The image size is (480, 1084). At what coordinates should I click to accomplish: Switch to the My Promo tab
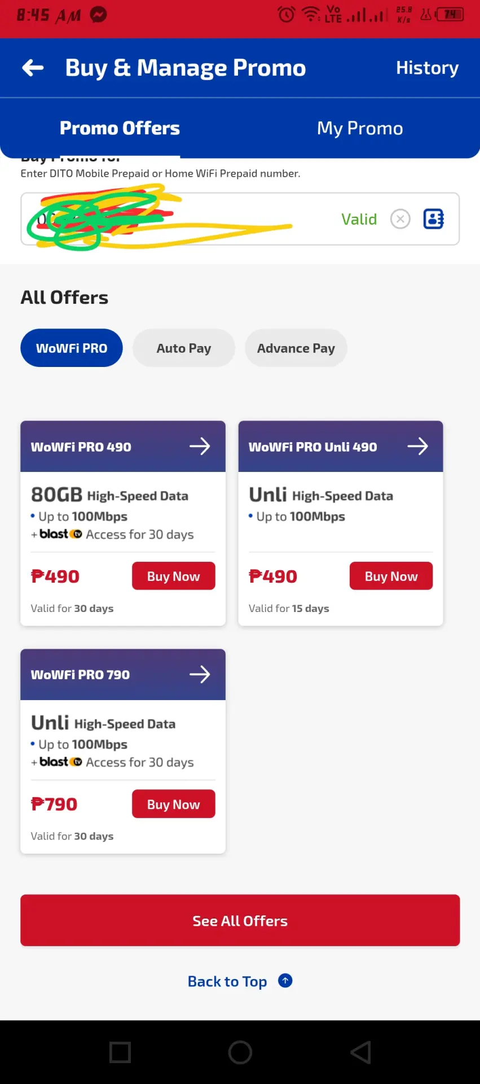360,128
